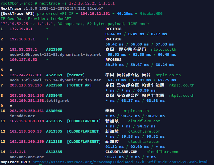The image size is (214, 165).
Task: Click AS38040 on hop 8
Action: click(x=54, y=95)
